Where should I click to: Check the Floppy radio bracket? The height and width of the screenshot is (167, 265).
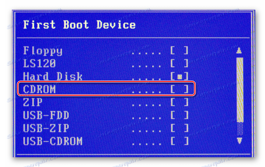click(179, 50)
